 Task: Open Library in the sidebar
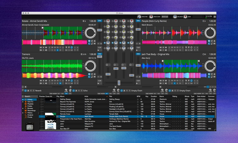[30, 99]
